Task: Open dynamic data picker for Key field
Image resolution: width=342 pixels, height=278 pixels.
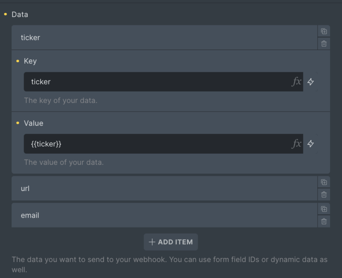Action: 311,82
